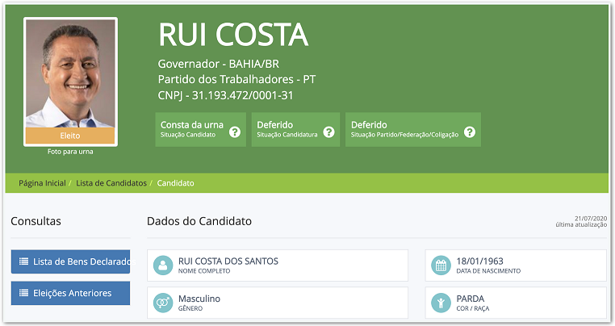Image resolution: width=615 pixels, height=326 pixels.
Task: Click the person icon beside Nome Completo
Action: (163, 265)
